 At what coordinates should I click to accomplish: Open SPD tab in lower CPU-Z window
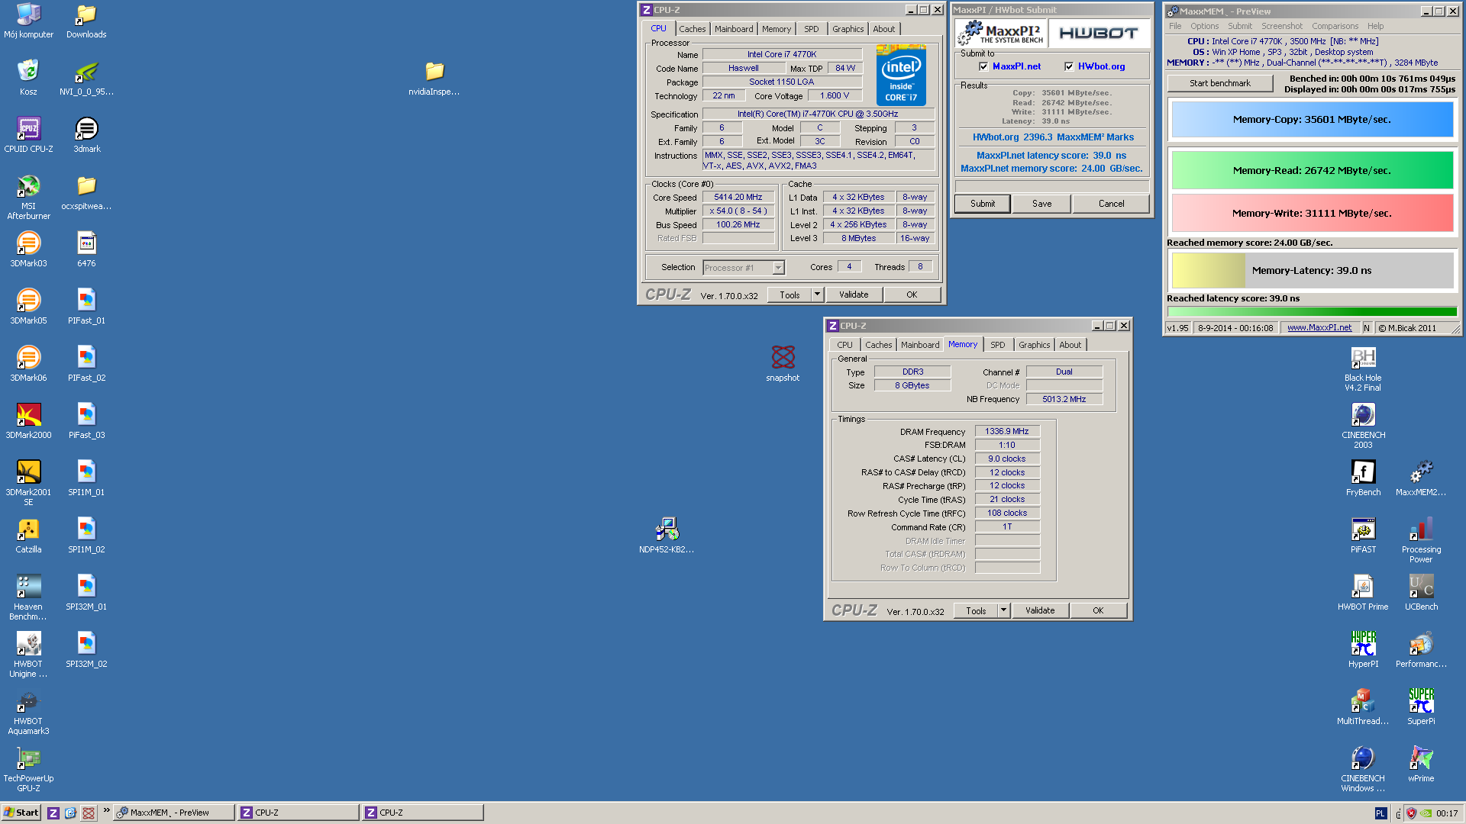tap(997, 345)
